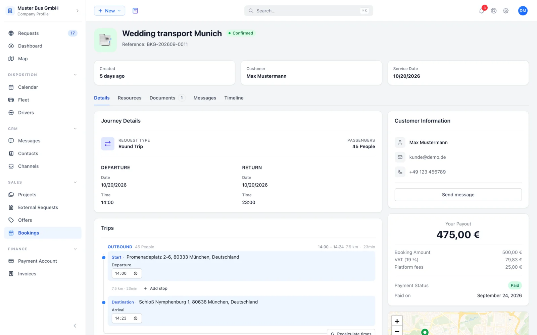Click the Search field
Image resolution: width=537 pixels, height=335 pixels.
coord(309,11)
